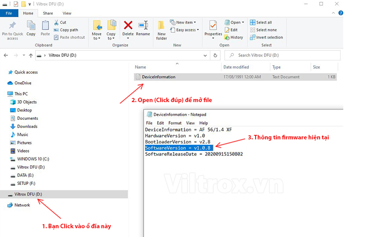The height and width of the screenshot is (237, 388).
Task: Click Select none in the ribbon
Action: (263, 30)
